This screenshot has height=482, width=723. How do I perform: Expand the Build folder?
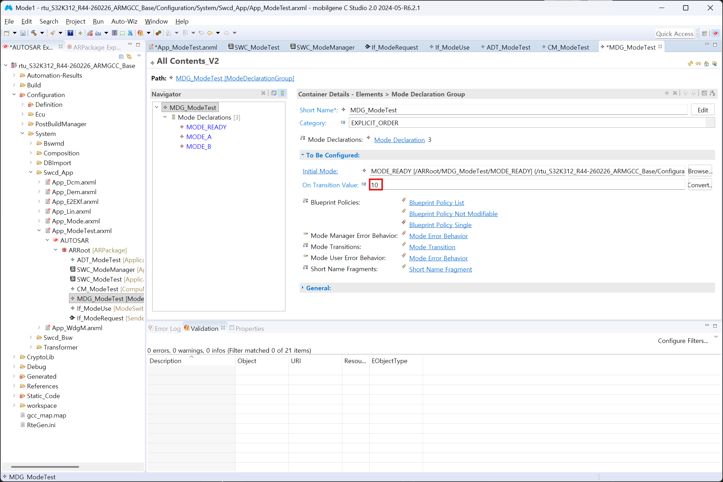14,85
